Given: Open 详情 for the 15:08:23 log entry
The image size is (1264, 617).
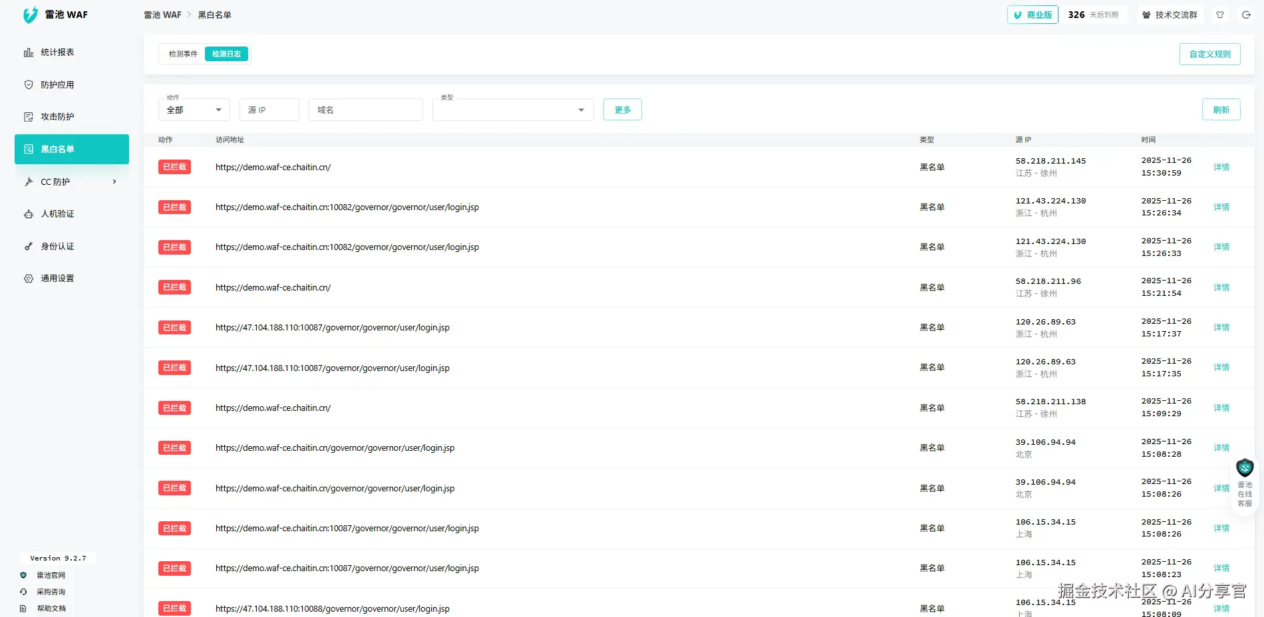Looking at the screenshot, I should [1221, 568].
